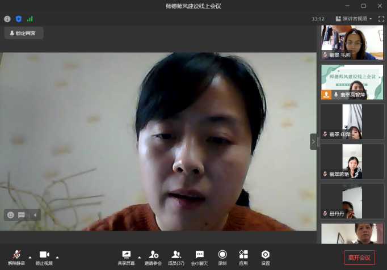
Task: Collapse the reaction bar with the triangle arrow
Action: coord(35,215)
